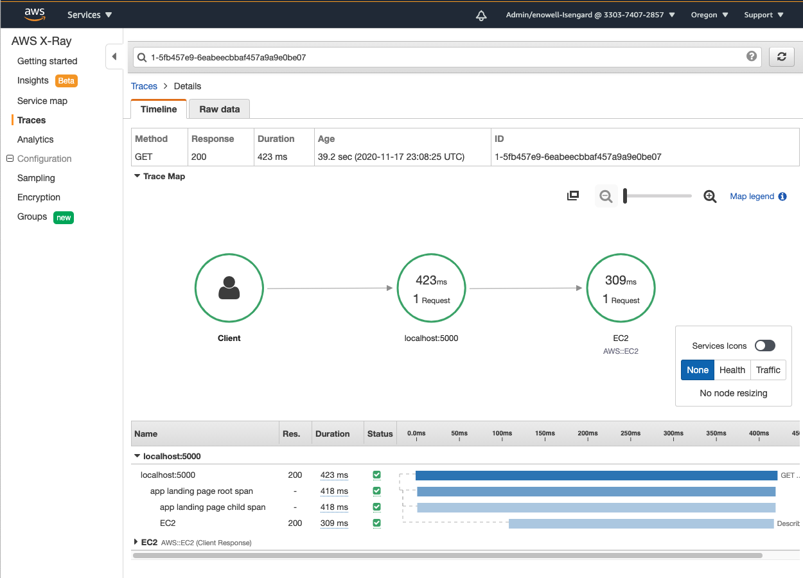Open Sampling configuration
Viewport: 803px width, 578px height.
pos(36,178)
